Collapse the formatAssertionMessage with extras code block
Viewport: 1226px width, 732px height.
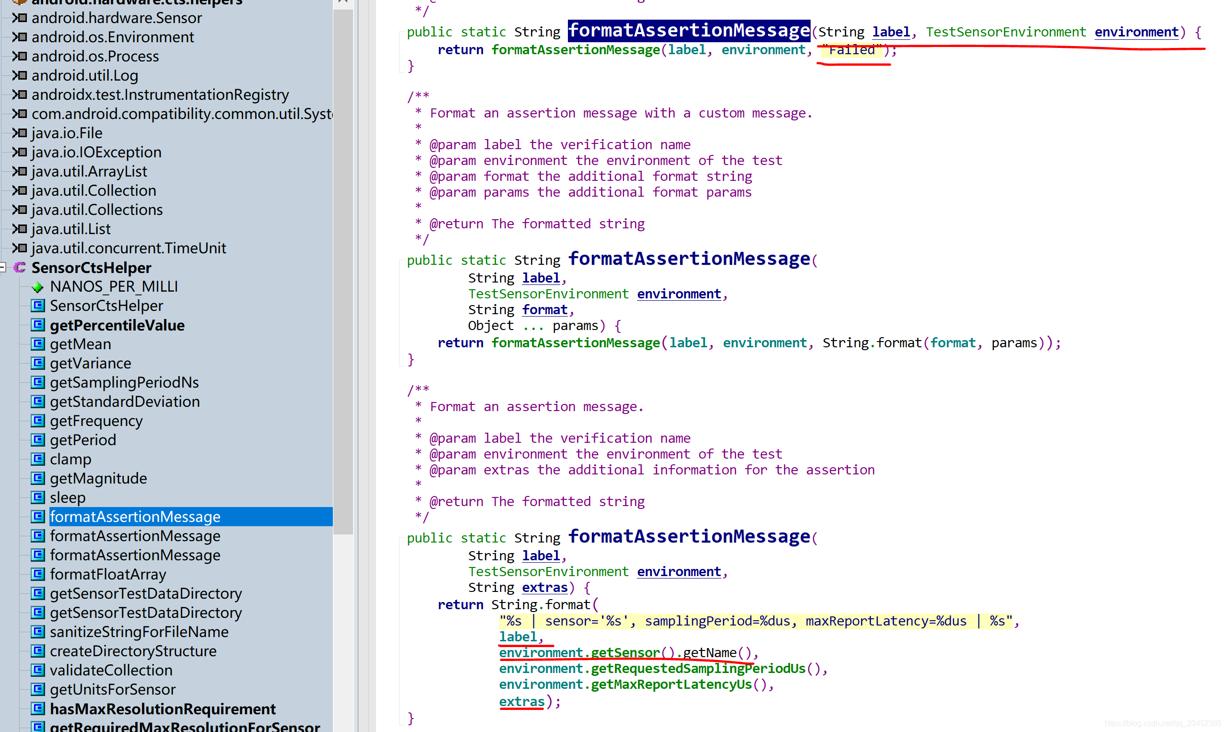[x=401, y=538]
